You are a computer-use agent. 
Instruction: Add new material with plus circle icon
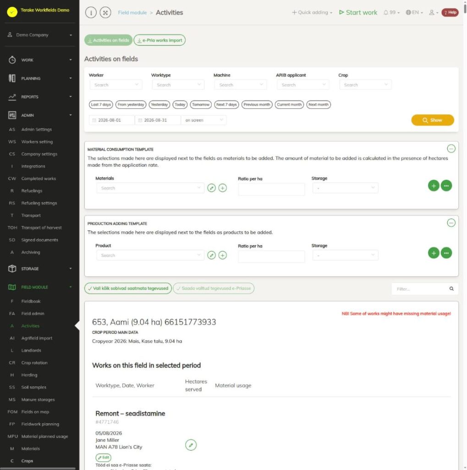tap(222, 188)
